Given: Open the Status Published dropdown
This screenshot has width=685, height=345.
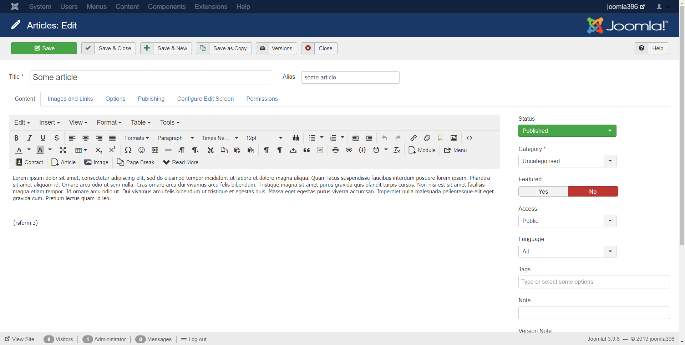Looking at the screenshot, I should [567, 131].
